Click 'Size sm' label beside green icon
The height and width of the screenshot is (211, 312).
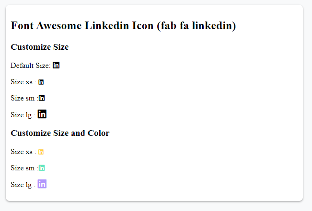22,168
